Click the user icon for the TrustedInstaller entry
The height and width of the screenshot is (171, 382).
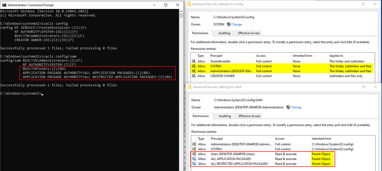[x=194, y=61]
